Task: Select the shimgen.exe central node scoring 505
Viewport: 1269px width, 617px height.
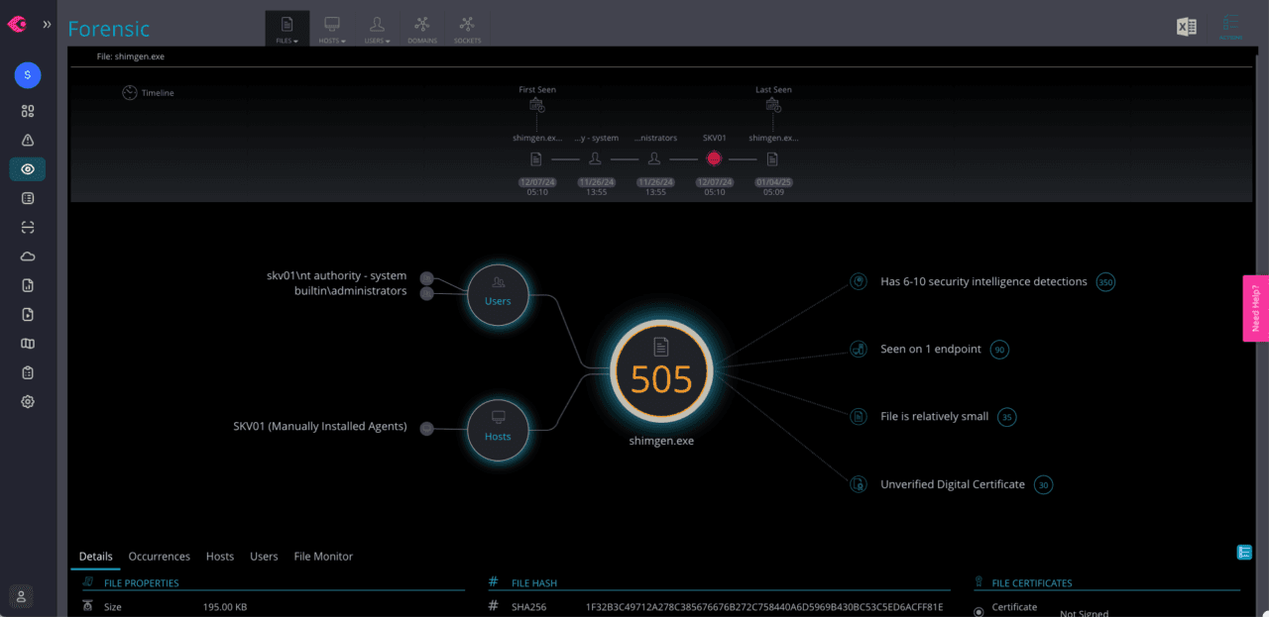Action: (660, 372)
